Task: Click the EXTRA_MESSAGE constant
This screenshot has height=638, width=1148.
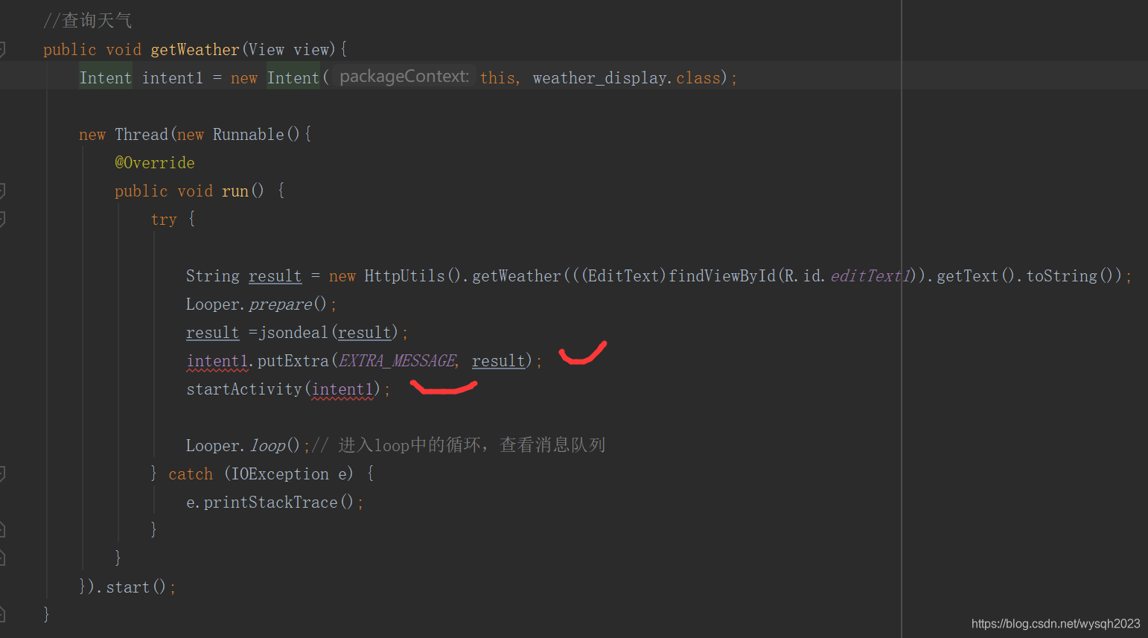Action: pyautogui.click(x=398, y=361)
